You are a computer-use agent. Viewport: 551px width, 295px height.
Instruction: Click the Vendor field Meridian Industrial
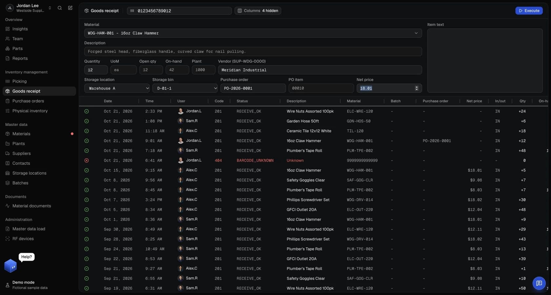(x=320, y=70)
